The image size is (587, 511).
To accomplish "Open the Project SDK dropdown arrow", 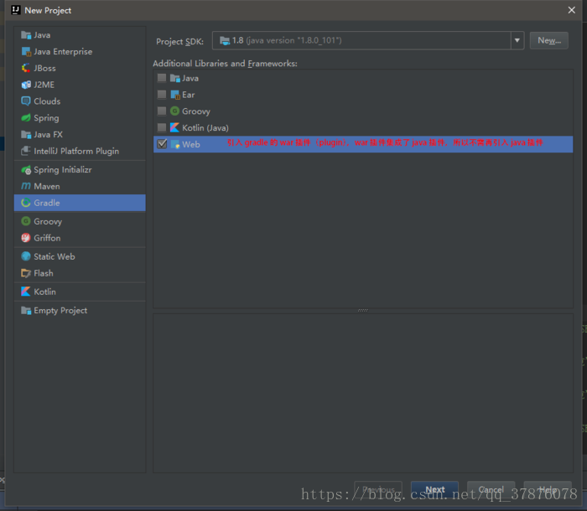I will pos(517,40).
